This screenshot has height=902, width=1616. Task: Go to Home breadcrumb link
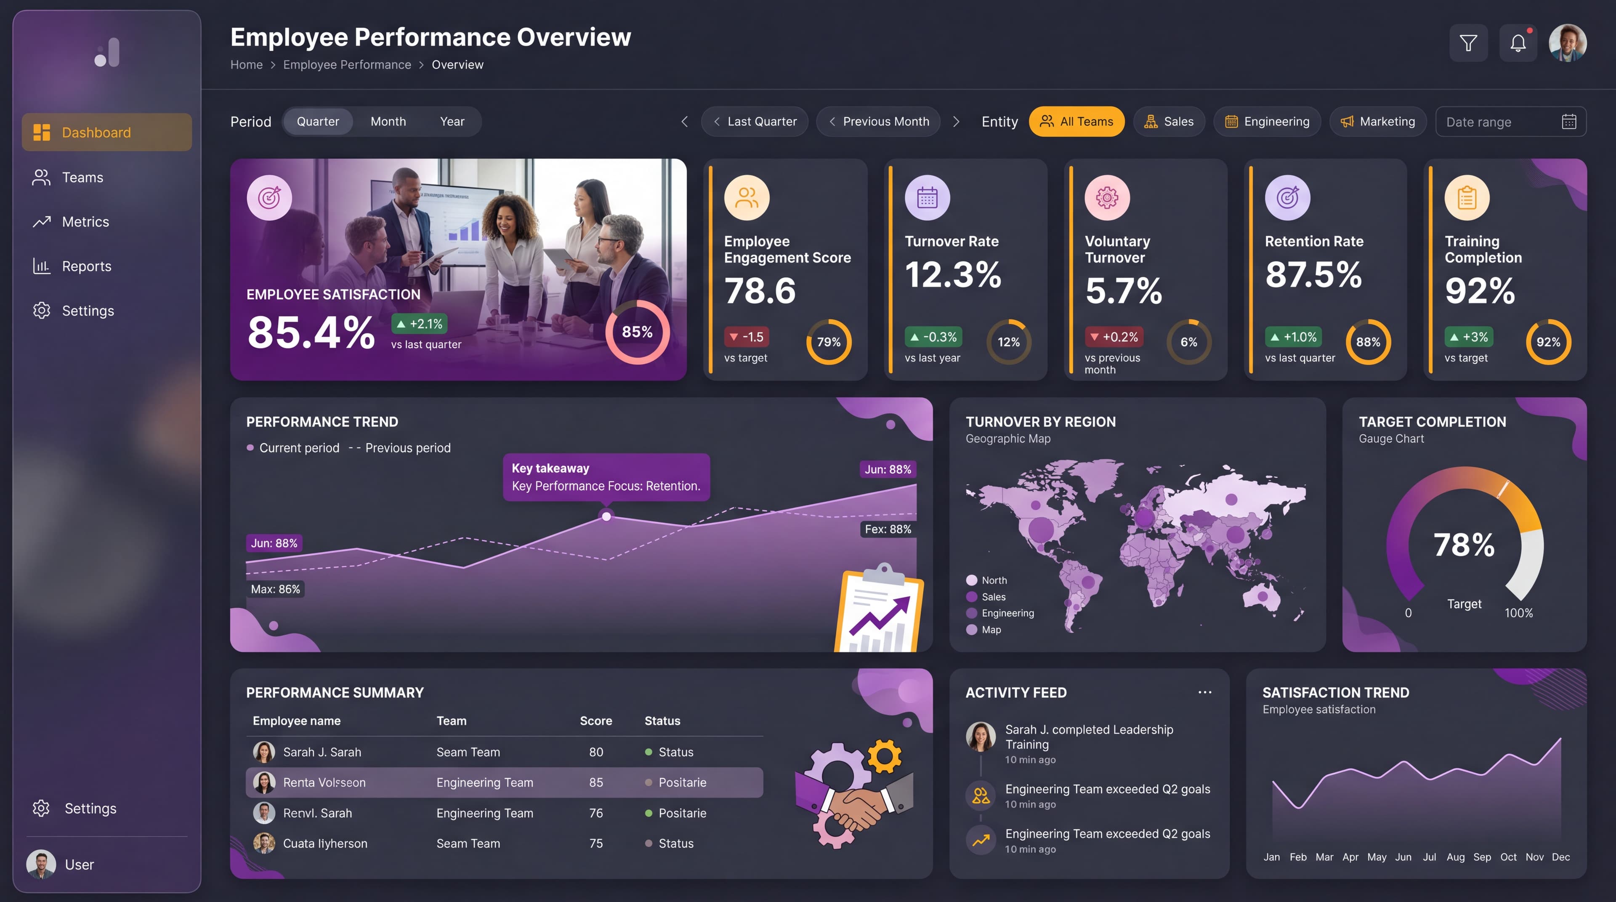[x=247, y=64]
